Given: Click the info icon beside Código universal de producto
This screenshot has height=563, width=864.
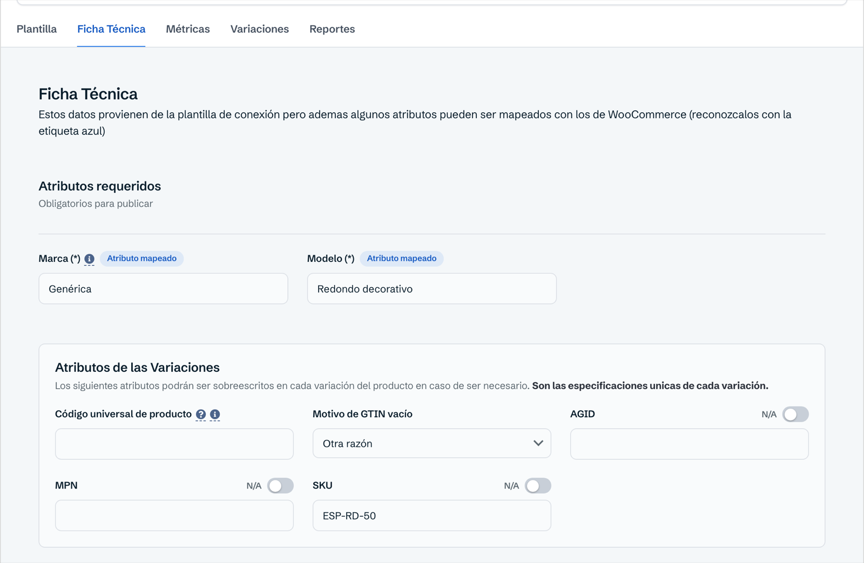Looking at the screenshot, I should (x=215, y=415).
